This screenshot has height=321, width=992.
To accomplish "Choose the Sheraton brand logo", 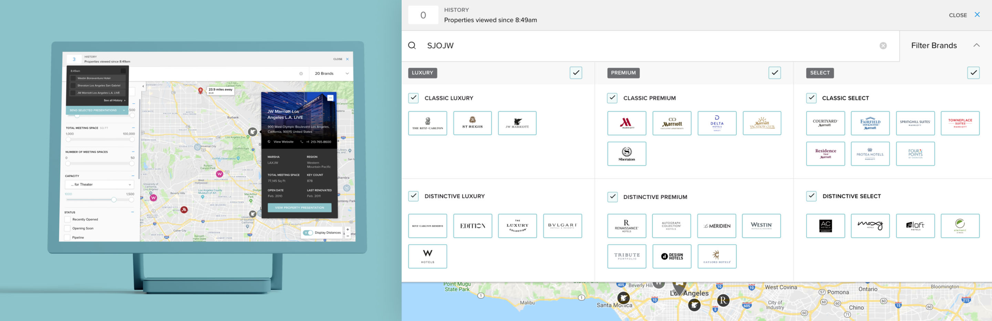I will pyautogui.click(x=627, y=154).
